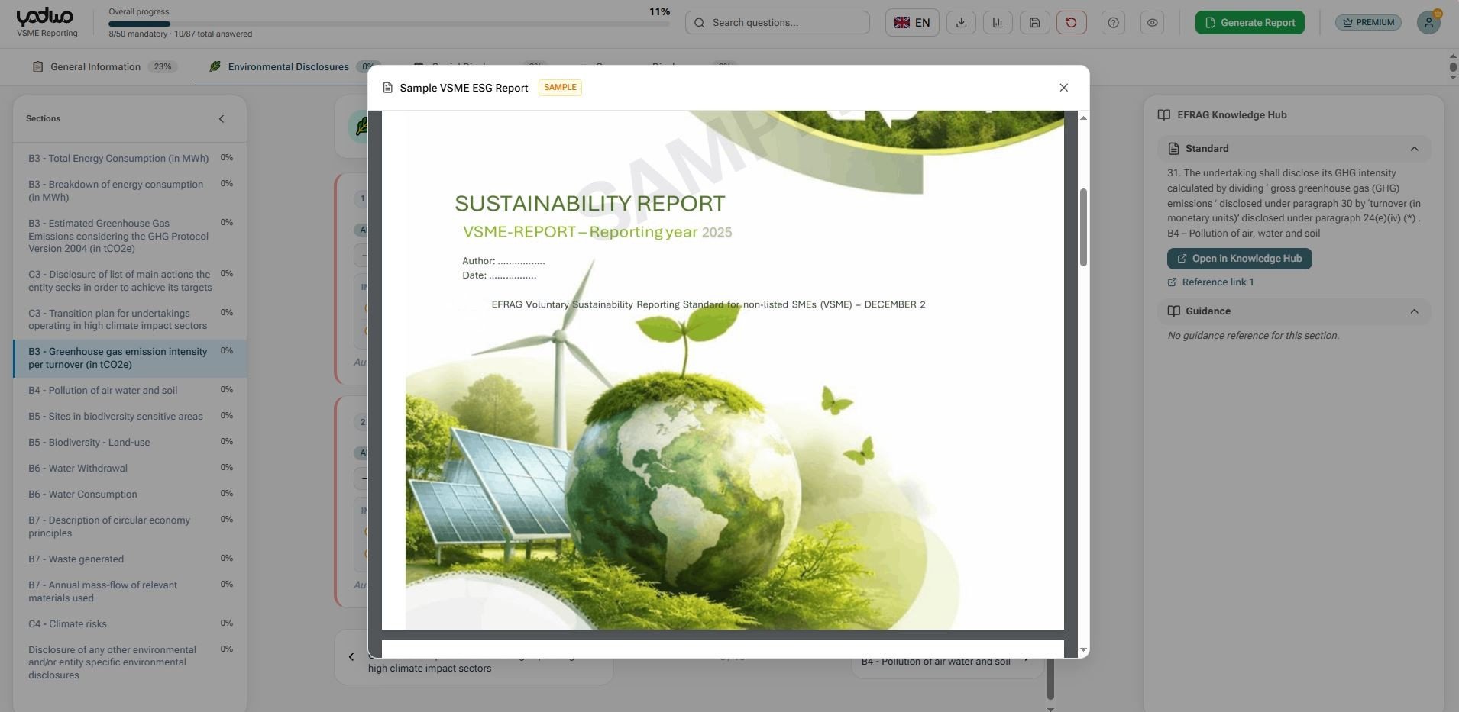Image resolution: width=1459 pixels, height=712 pixels.
Task: Click the Sustainability Report cover page
Action: (x=723, y=370)
